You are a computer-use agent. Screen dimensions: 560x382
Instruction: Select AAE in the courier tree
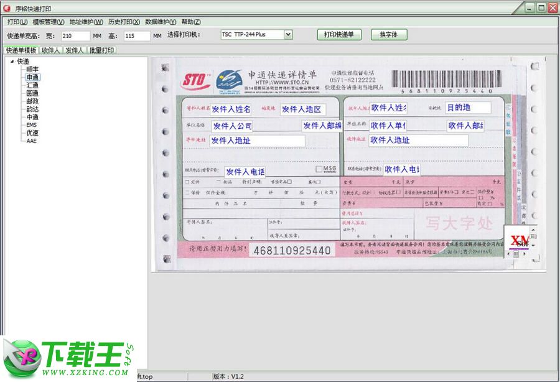point(32,141)
